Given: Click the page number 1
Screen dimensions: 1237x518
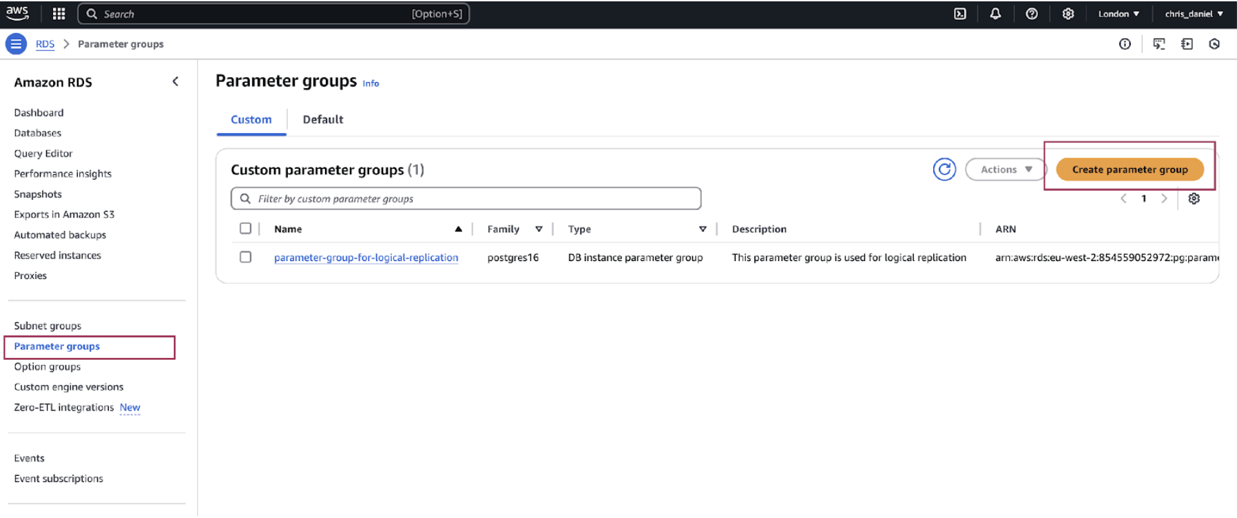Looking at the screenshot, I should pyautogui.click(x=1144, y=198).
